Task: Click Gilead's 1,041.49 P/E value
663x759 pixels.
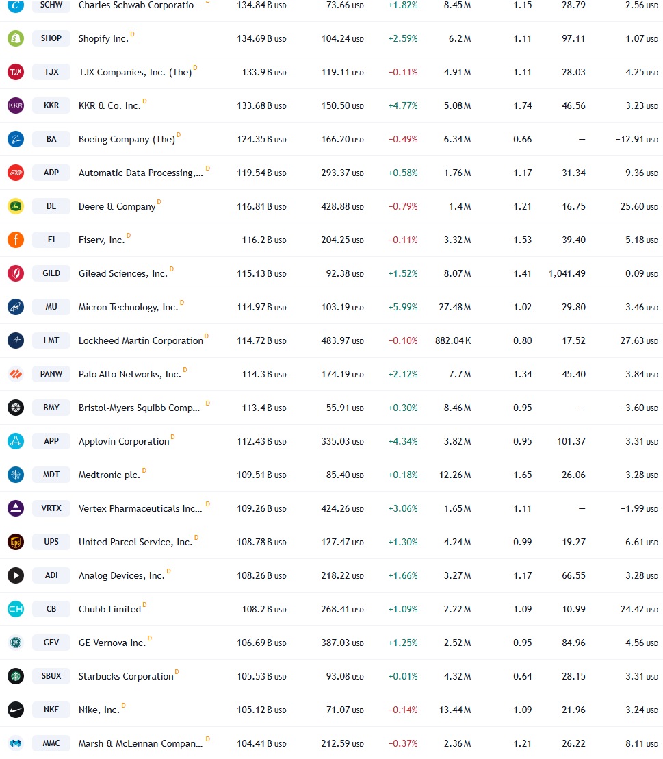Action: (x=567, y=273)
